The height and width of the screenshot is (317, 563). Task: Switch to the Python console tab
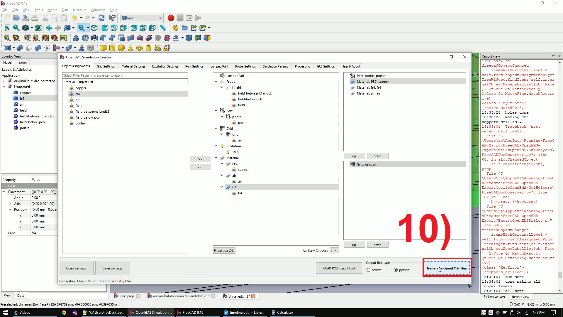point(494,297)
